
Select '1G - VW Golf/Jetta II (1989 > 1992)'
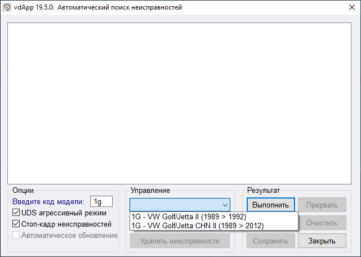click(x=189, y=217)
